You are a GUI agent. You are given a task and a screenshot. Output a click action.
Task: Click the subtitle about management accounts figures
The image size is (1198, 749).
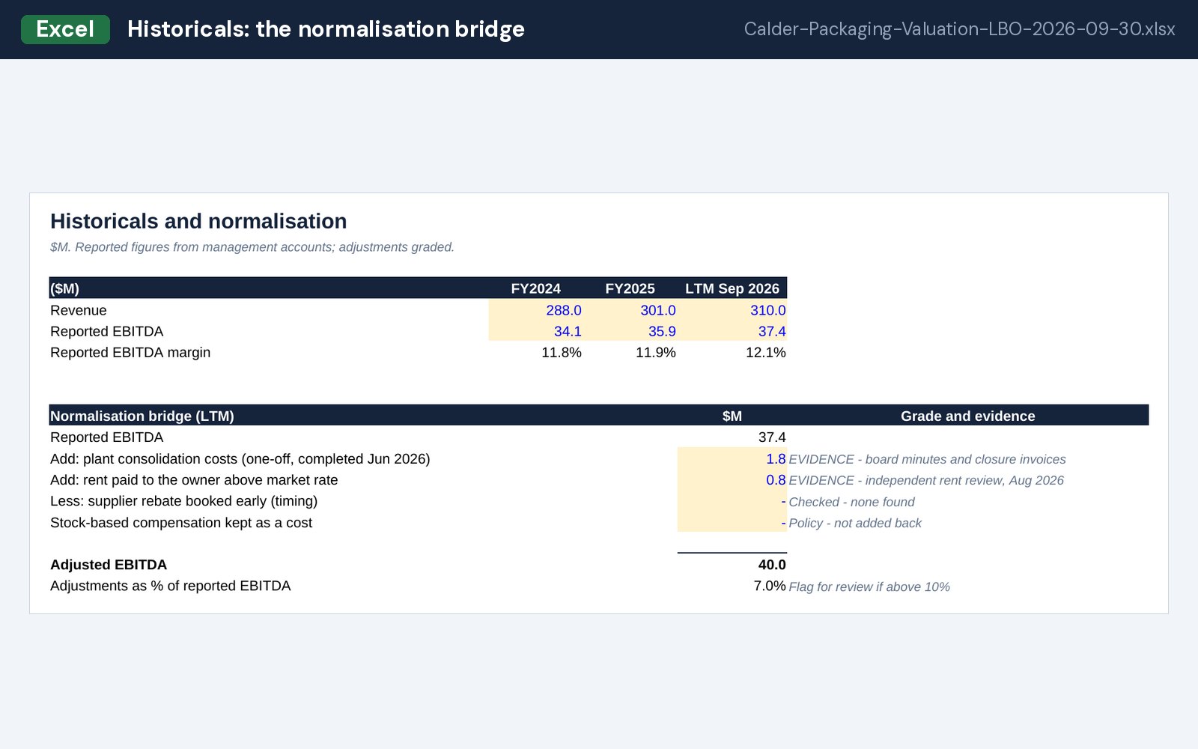pyautogui.click(x=252, y=247)
